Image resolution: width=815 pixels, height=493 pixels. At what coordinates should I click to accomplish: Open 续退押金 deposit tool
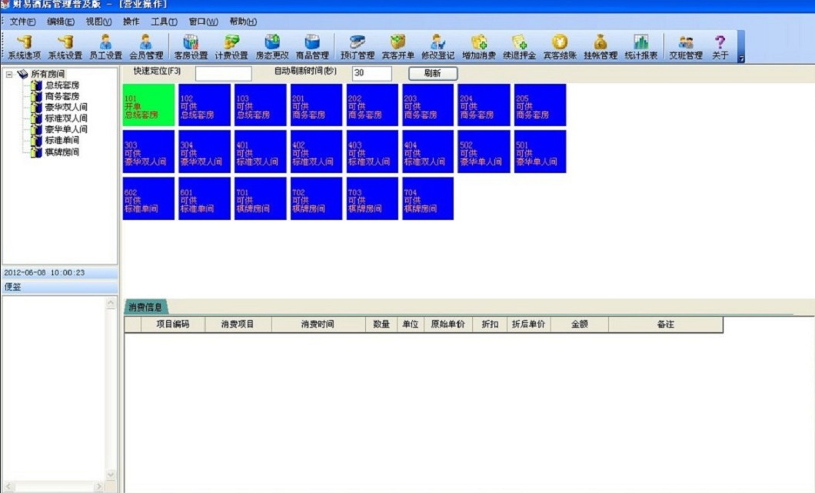pos(519,47)
